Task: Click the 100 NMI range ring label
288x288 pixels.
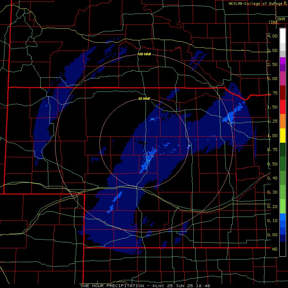Action: [x=144, y=54]
